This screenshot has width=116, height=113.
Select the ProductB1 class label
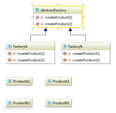click(x=61, y=103)
